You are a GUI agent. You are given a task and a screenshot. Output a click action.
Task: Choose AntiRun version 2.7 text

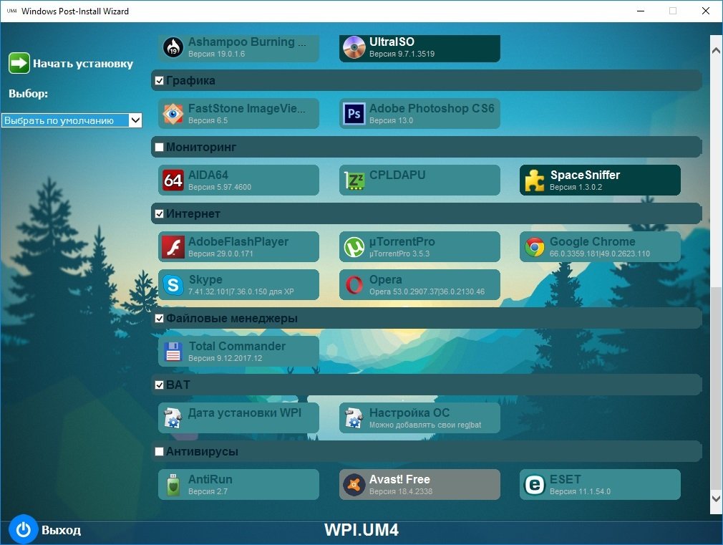[x=208, y=491]
